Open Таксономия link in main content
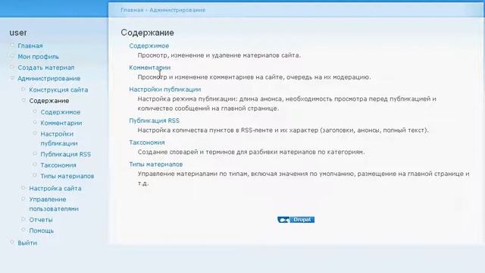The height and width of the screenshot is (273, 485). pos(147,143)
